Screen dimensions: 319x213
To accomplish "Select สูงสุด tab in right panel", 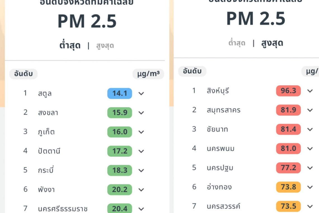I will point(272,43).
